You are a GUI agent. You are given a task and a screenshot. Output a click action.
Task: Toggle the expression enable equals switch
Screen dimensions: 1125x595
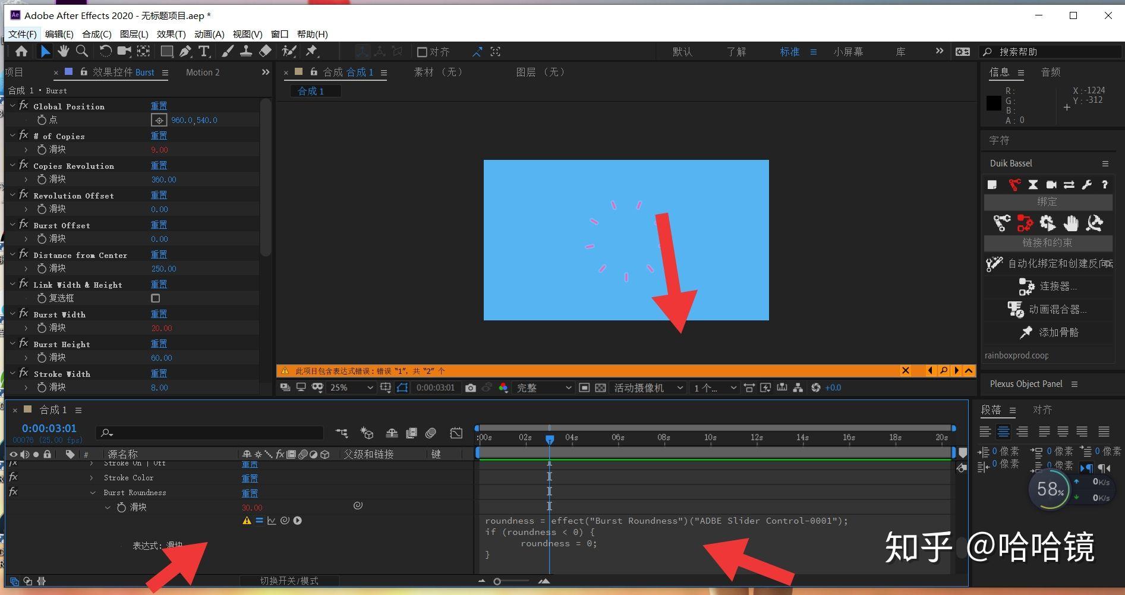tap(259, 521)
